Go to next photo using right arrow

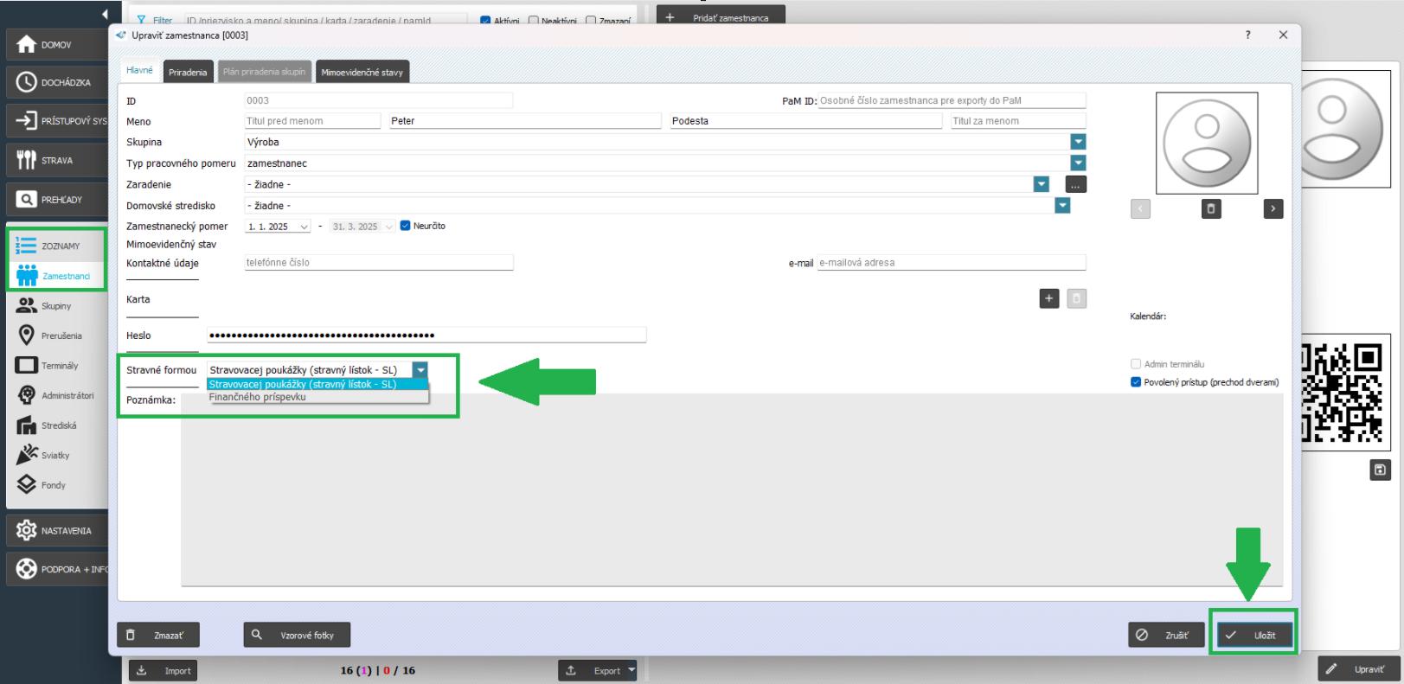(x=1273, y=208)
